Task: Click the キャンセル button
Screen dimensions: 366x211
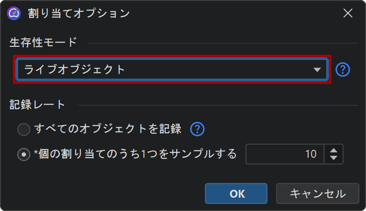Action: click(318, 194)
